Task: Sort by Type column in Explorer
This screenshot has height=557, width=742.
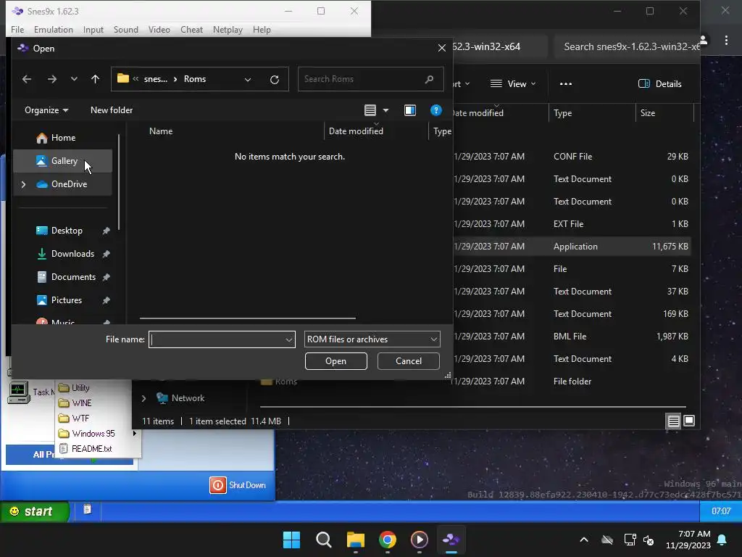Action: [x=562, y=112]
